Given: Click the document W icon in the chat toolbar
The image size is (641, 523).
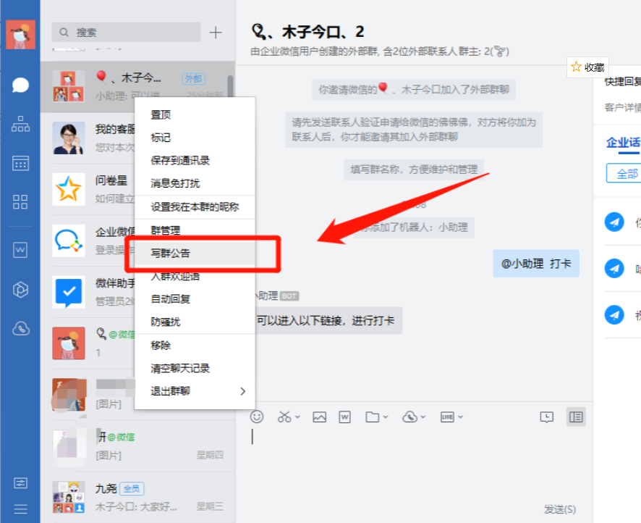Looking at the screenshot, I should (x=344, y=417).
